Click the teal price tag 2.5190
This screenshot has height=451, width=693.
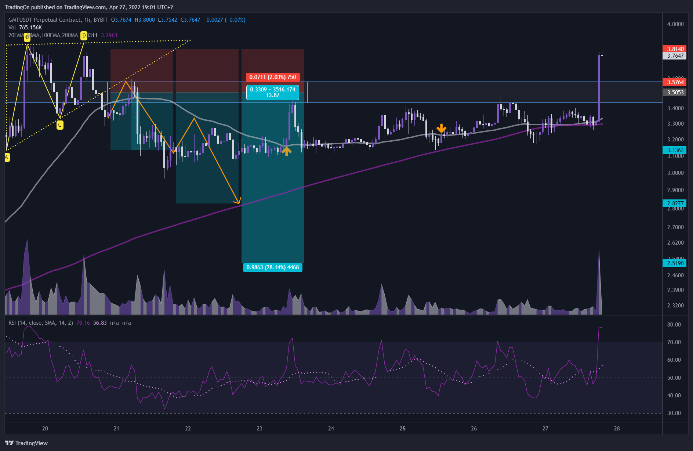pyautogui.click(x=674, y=263)
